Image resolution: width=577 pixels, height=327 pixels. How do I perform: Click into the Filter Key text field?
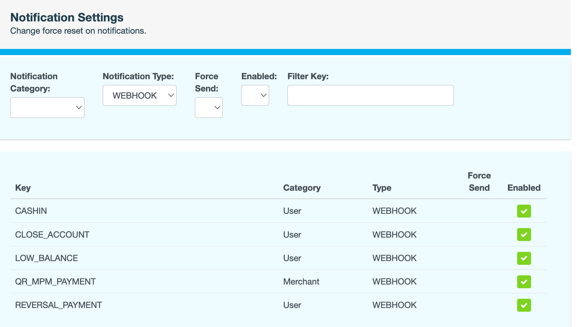tap(370, 96)
